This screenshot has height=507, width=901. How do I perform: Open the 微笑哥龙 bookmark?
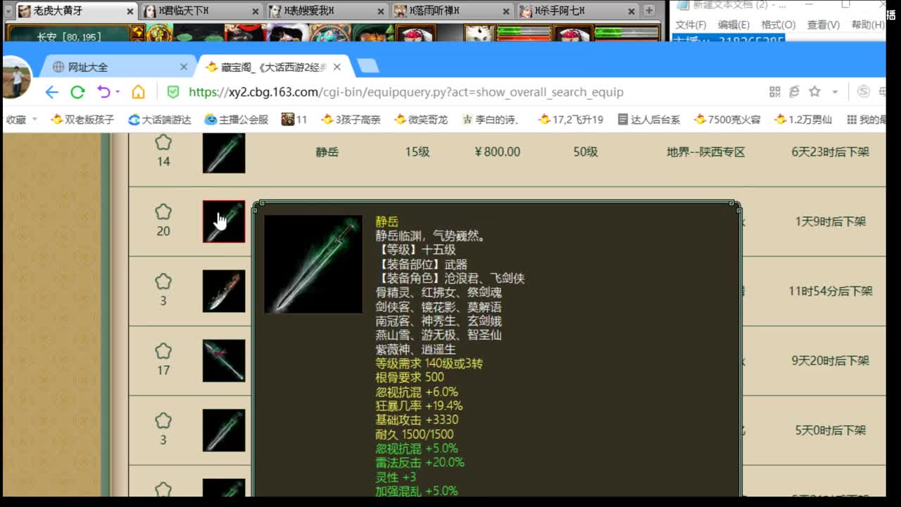(421, 120)
